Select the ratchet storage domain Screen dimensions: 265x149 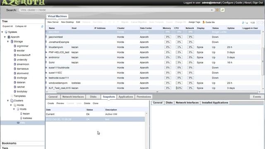click(x=21, y=87)
